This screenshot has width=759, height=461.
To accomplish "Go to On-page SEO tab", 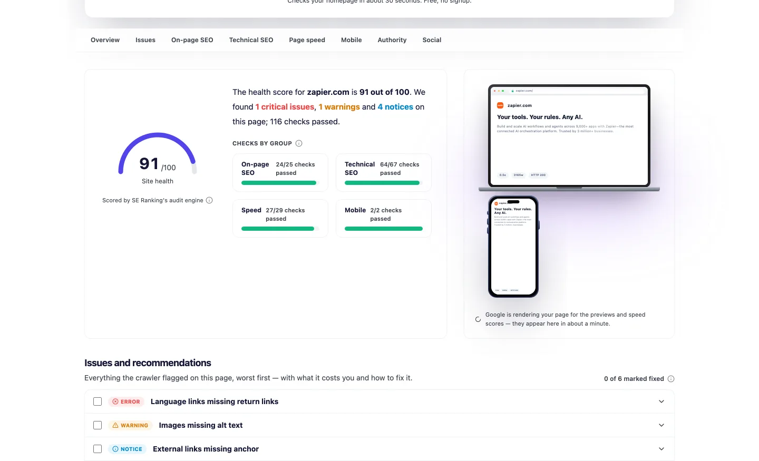I will coord(192,40).
